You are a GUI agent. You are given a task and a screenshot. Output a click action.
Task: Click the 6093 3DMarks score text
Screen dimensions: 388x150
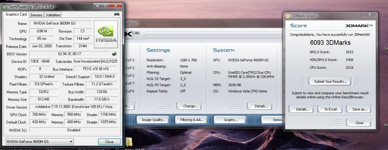330,43
